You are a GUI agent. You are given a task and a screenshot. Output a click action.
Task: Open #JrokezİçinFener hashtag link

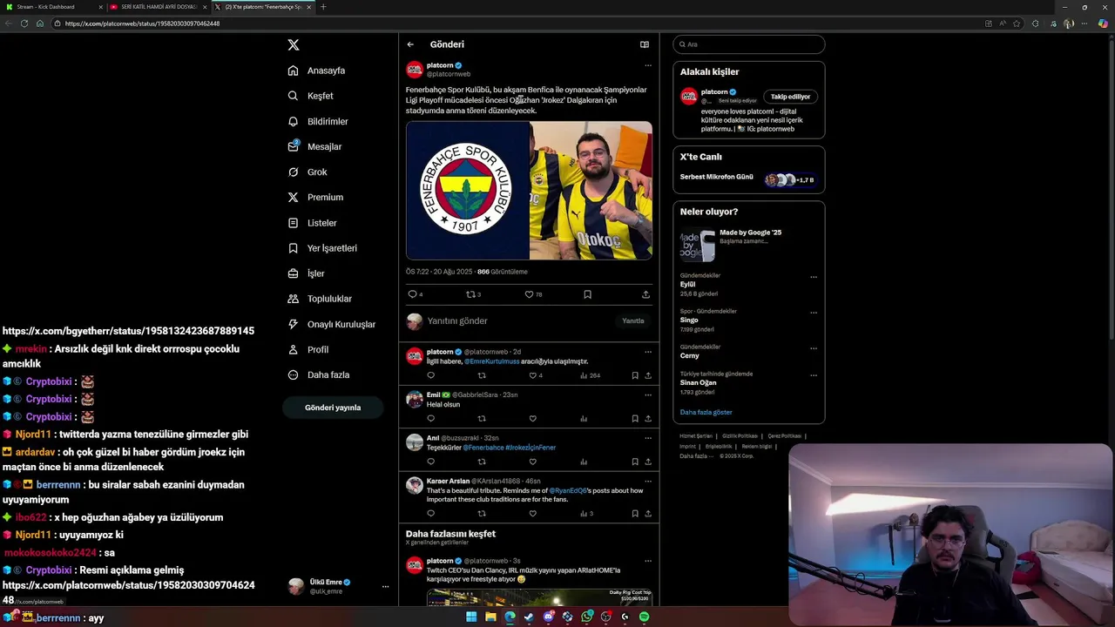pyautogui.click(x=530, y=448)
